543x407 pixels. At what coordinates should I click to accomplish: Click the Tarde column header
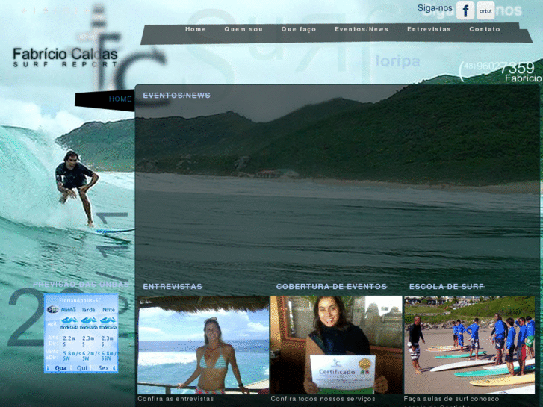pos(88,310)
